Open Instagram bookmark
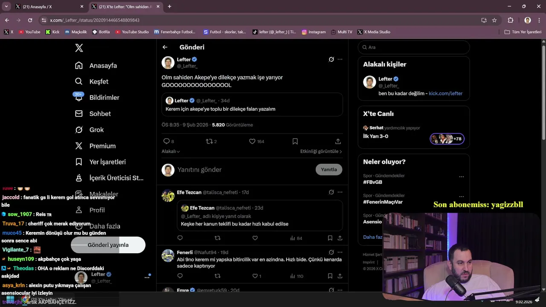The width and height of the screenshot is (546, 307). pyautogui.click(x=314, y=32)
